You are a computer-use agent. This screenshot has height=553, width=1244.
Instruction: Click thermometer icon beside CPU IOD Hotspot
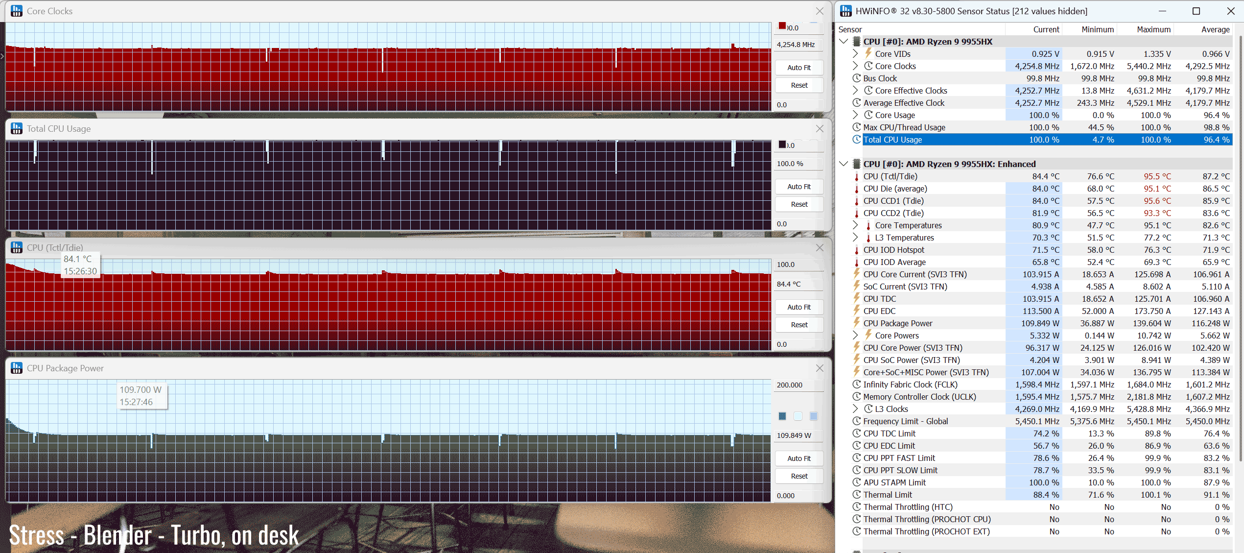(856, 250)
